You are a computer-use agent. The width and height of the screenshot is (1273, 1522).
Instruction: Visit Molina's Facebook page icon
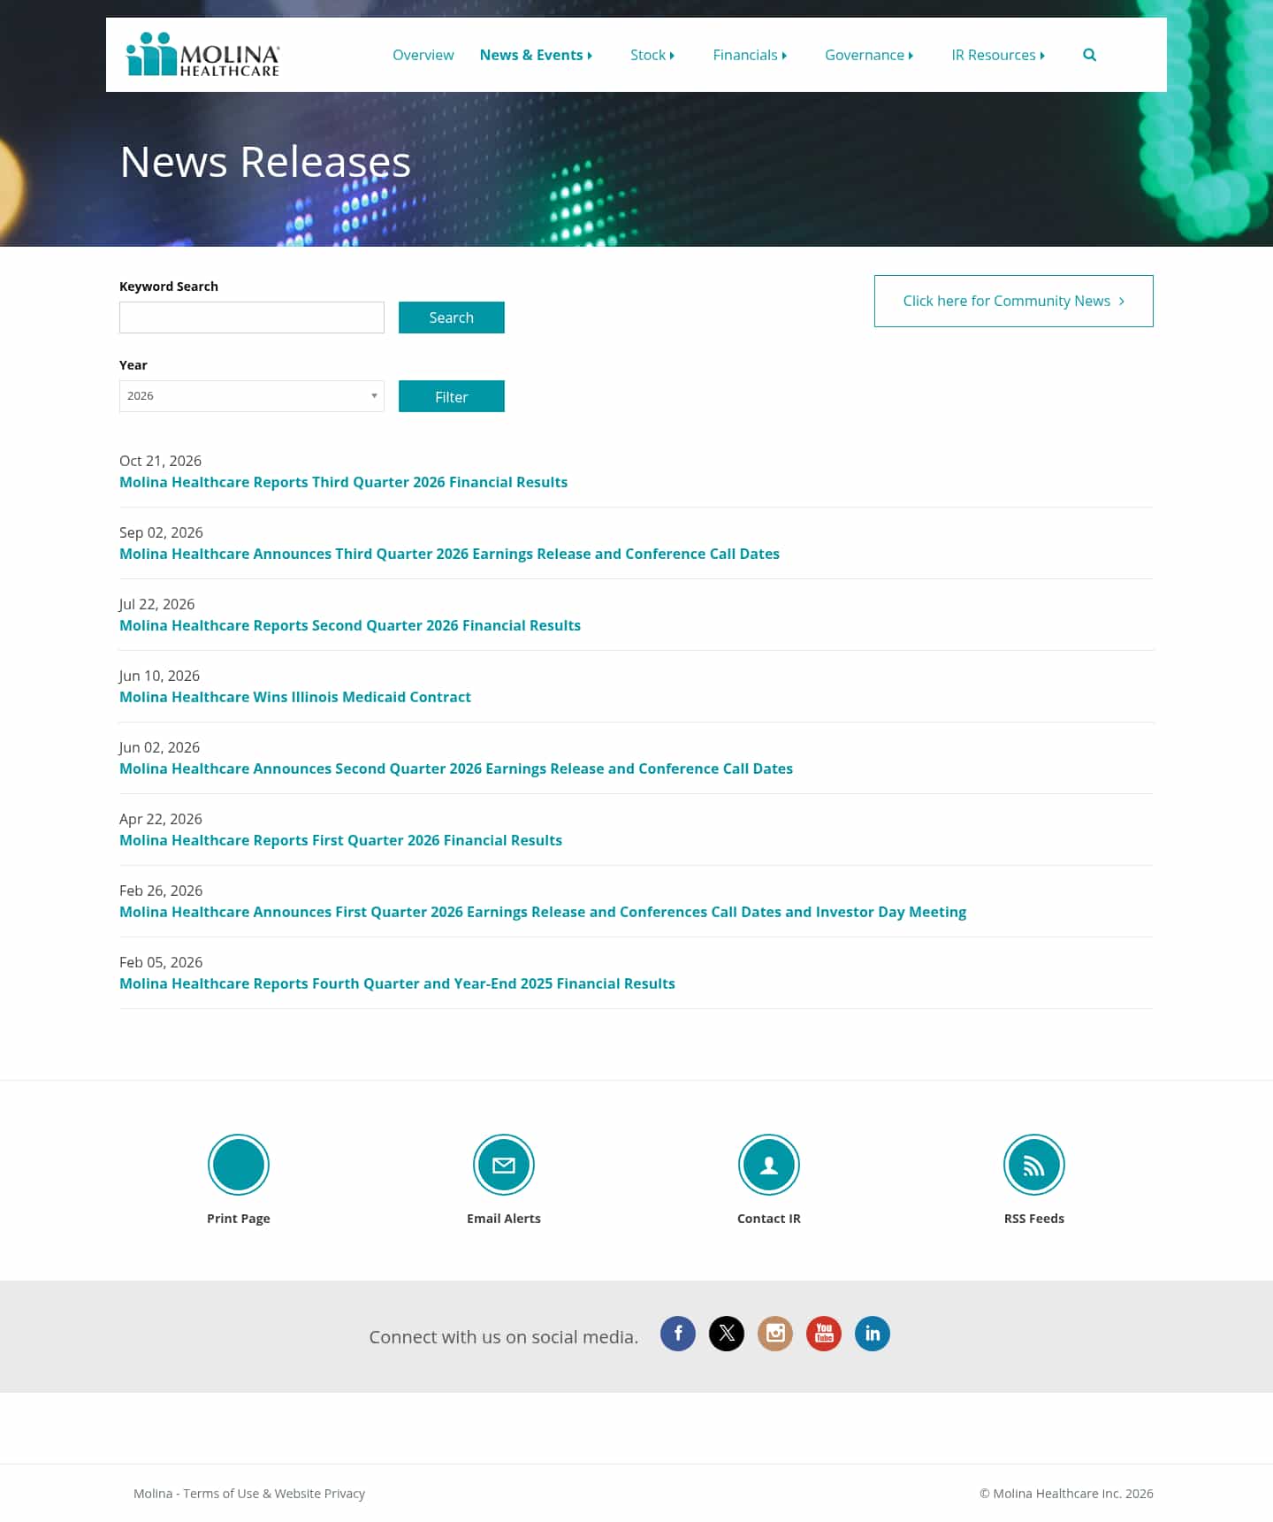[678, 1334]
